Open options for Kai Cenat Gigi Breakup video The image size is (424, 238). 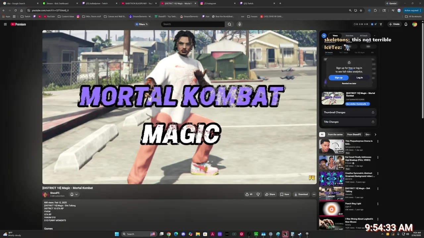(x=378, y=158)
